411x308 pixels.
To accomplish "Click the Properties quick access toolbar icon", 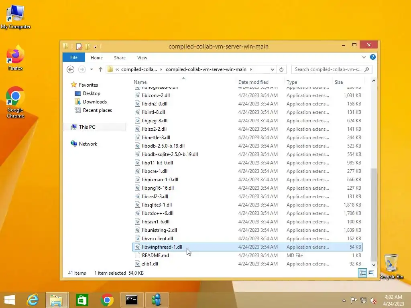I will click(79, 47).
